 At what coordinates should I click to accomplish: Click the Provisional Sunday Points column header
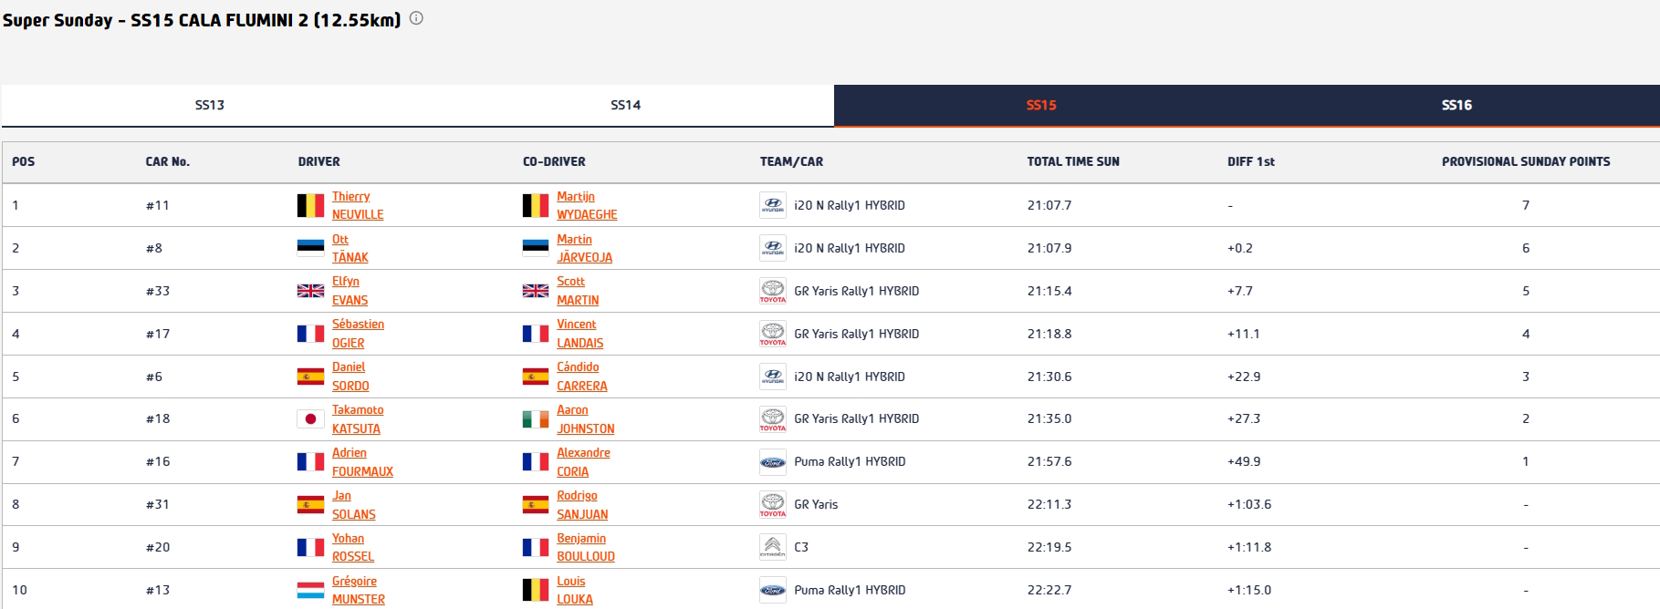click(1525, 161)
